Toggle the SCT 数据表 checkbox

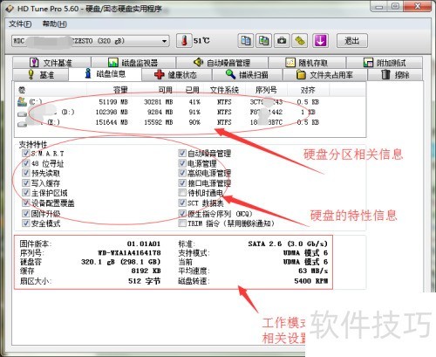click(x=182, y=203)
